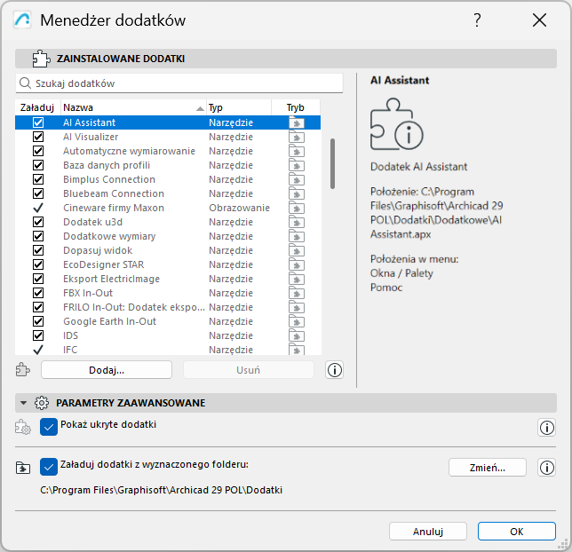
Task: Click Tryb icon for FBX In-Out
Action: (x=297, y=294)
